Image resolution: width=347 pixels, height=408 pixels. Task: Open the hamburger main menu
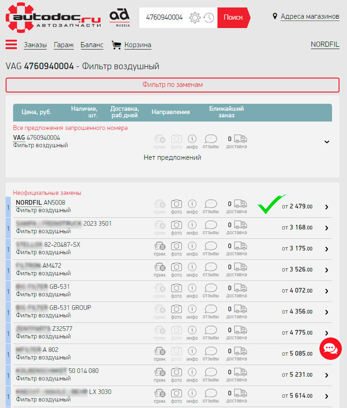[x=11, y=44]
